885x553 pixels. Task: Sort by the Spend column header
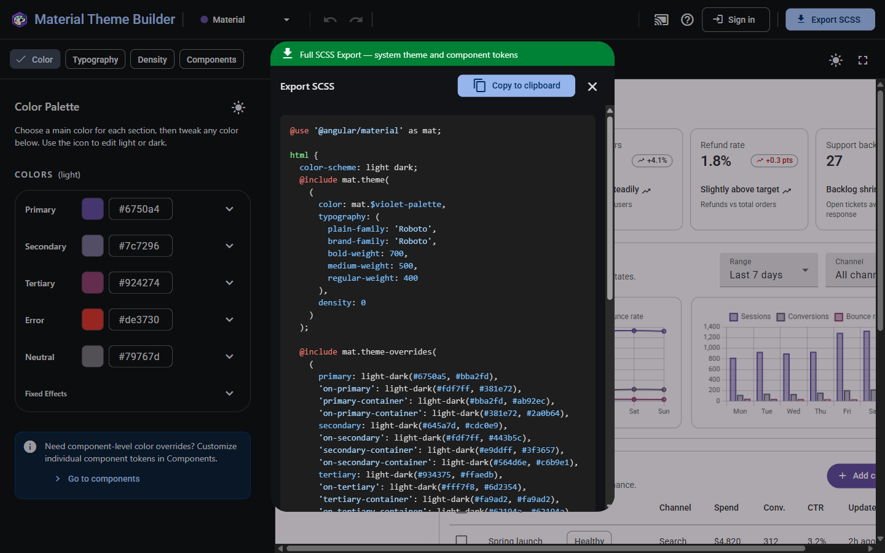726,508
